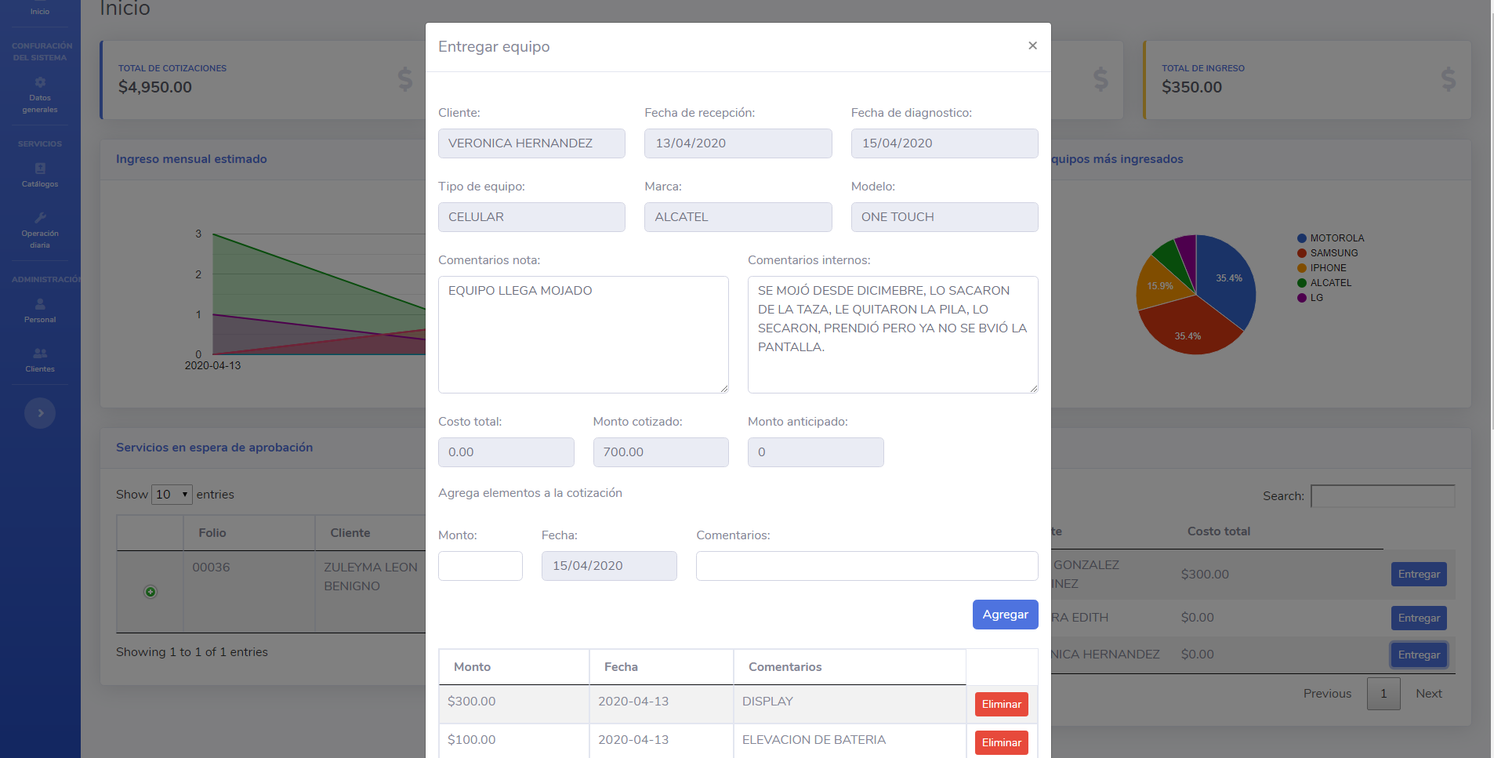
Task: Open Datos generales gear icon in sidebar
Action: 40,82
